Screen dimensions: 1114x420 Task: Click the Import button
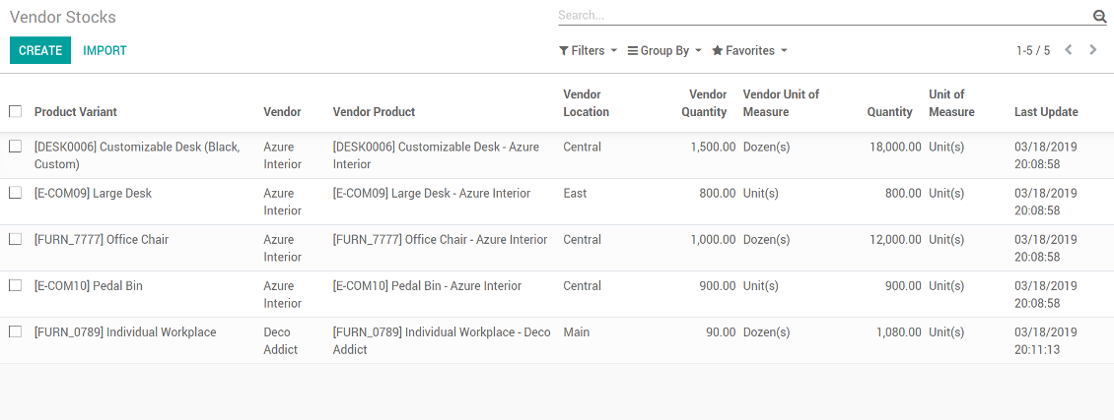tap(104, 50)
